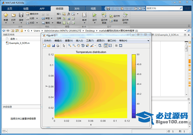
Task: Switch to the 视图 (View) tab
Action: pyautogui.click(x=93, y=8)
